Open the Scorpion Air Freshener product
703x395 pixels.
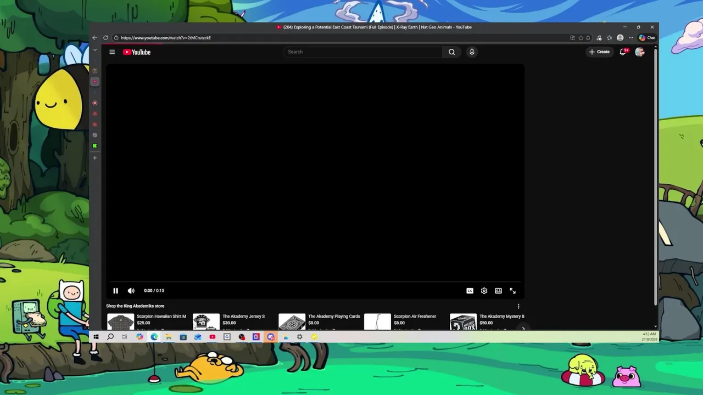tap(415, 317)
